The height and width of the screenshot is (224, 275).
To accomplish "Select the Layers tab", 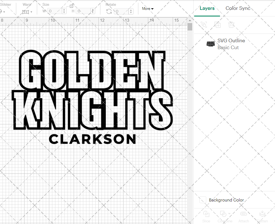I will (x=207, y=8).
